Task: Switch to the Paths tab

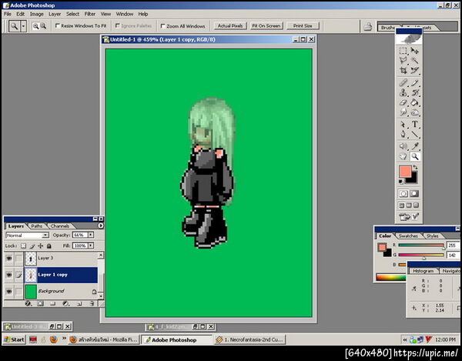Action: coord(36,226)
